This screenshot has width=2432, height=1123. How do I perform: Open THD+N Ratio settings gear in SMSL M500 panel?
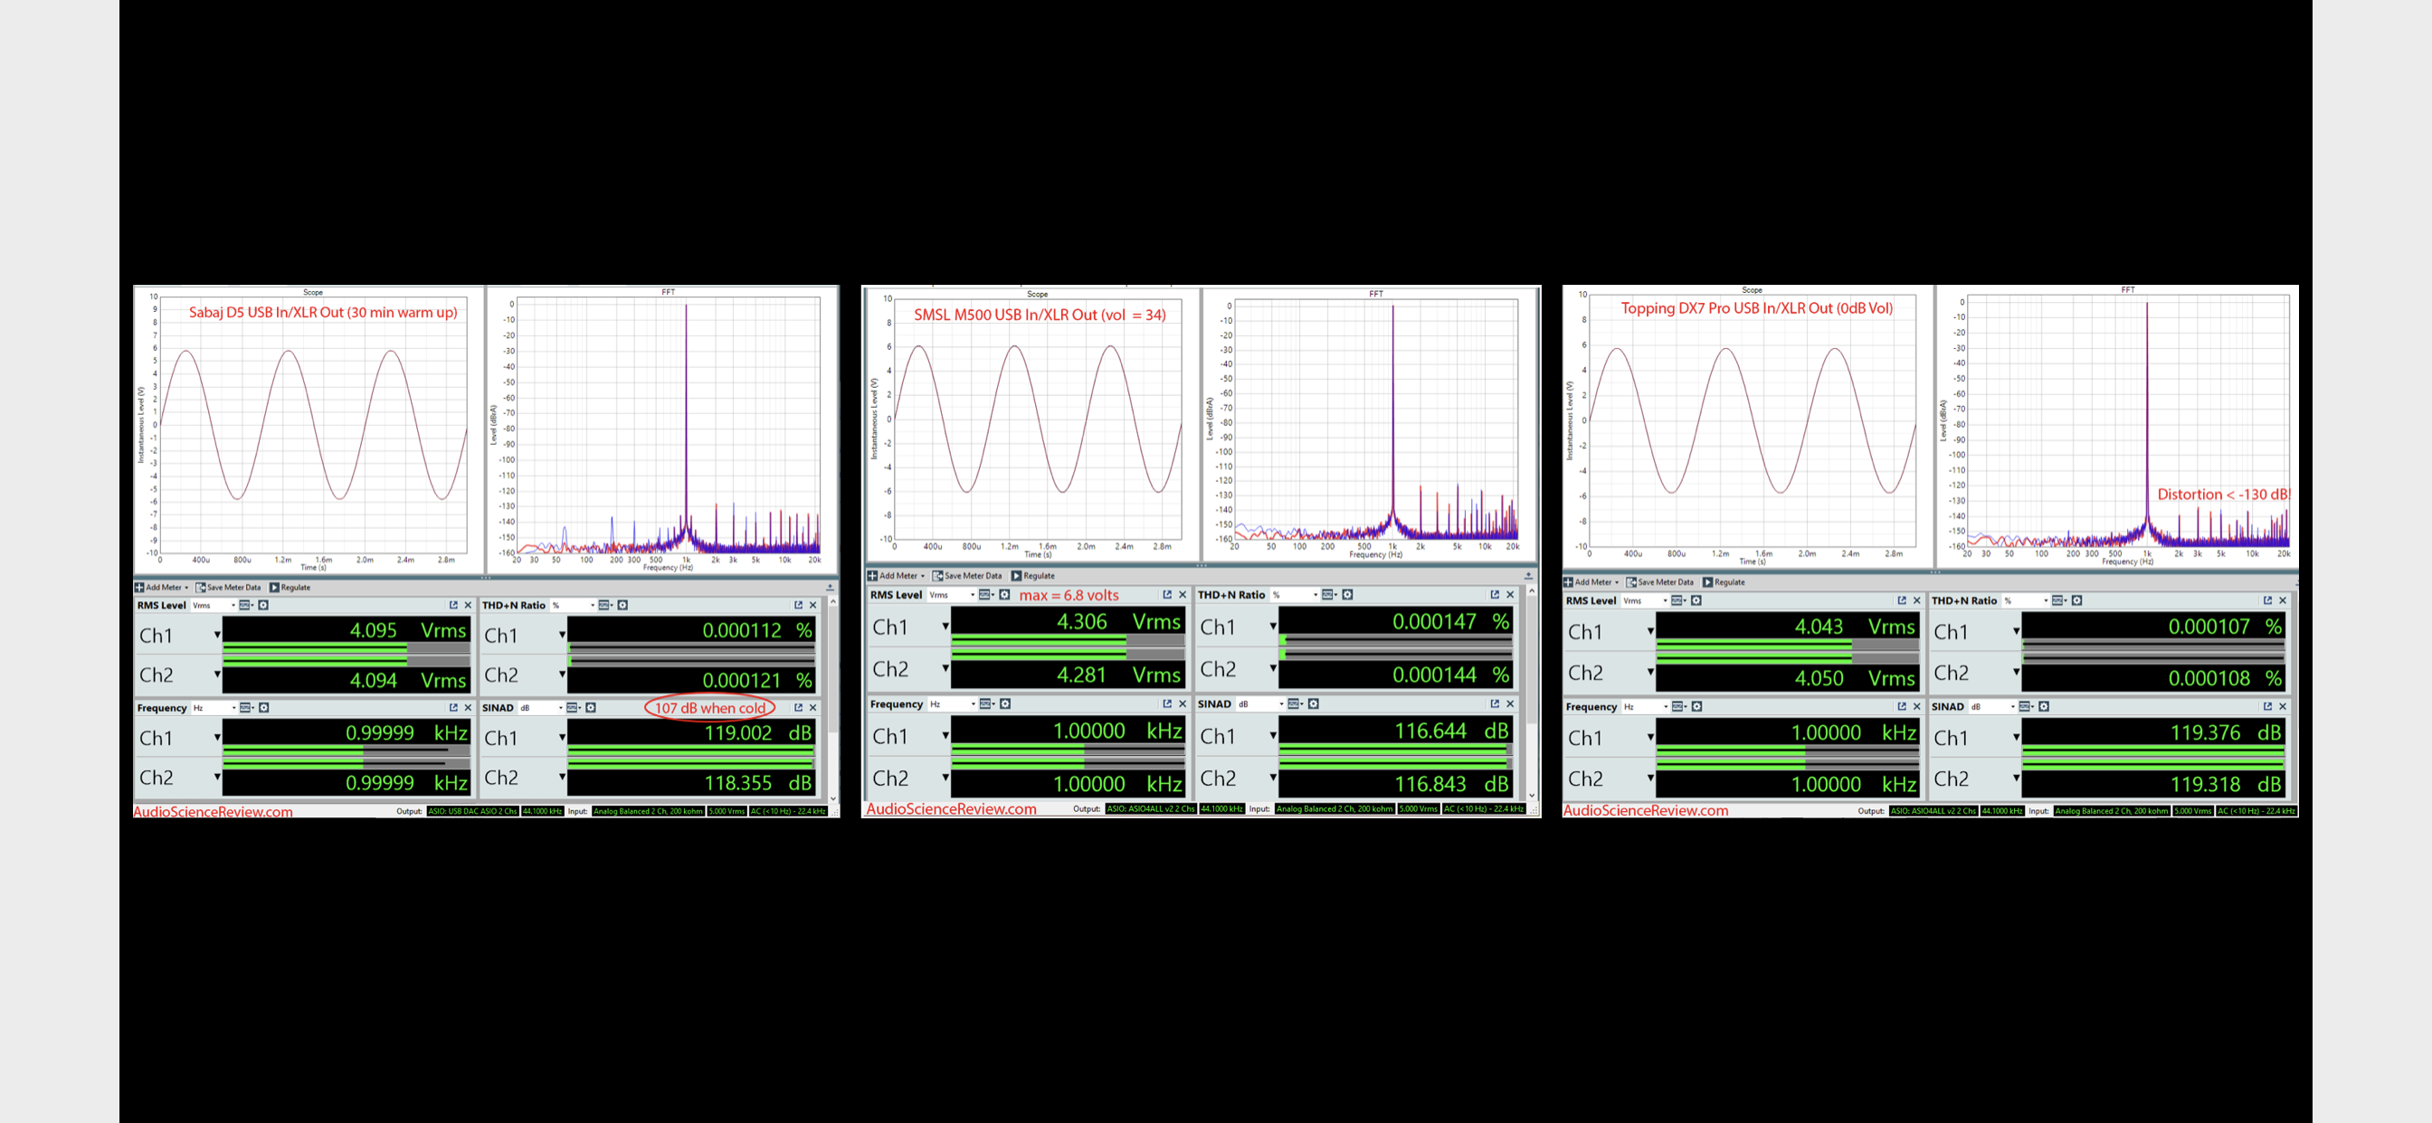(1347, 595)
